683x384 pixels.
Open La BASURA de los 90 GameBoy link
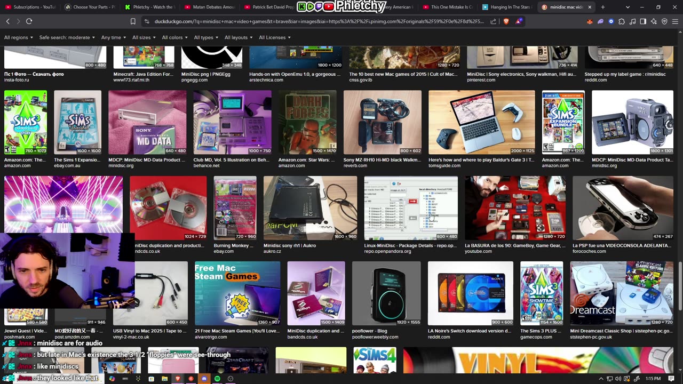coord(515,245)
